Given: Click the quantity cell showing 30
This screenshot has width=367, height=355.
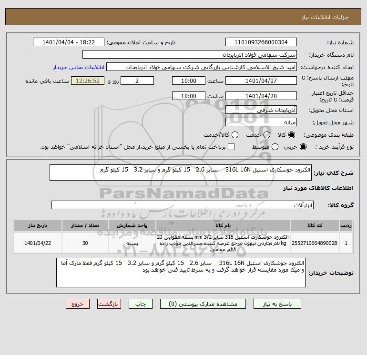Looking at the screenshot, I should 85,243.
